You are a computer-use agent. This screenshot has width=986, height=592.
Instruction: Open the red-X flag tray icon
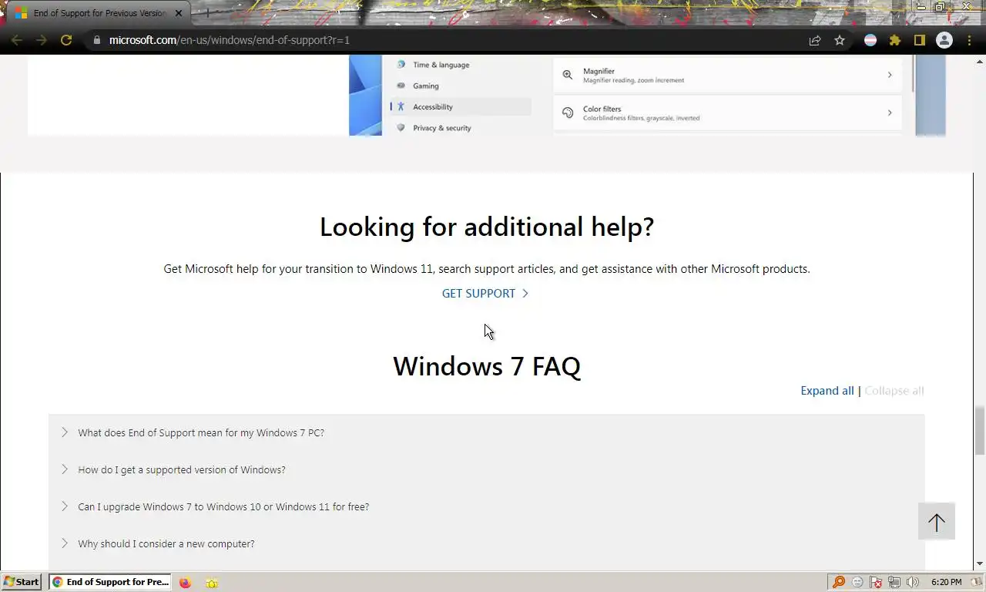[876, 582]
